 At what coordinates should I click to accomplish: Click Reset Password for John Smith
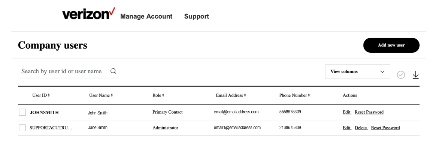point(369,112)
